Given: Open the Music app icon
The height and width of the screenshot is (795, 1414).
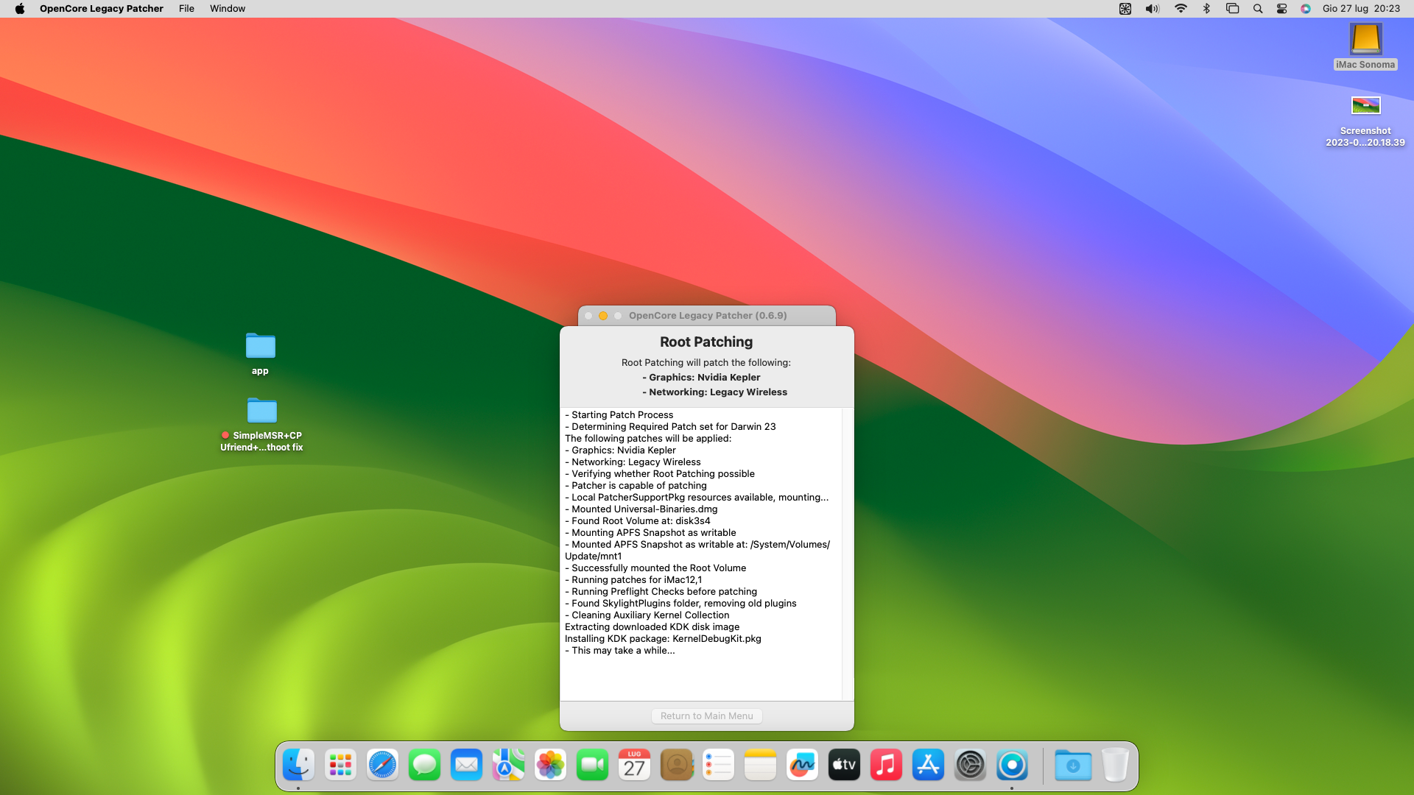Looking at the screenshot, I should (x=886, y=766).
